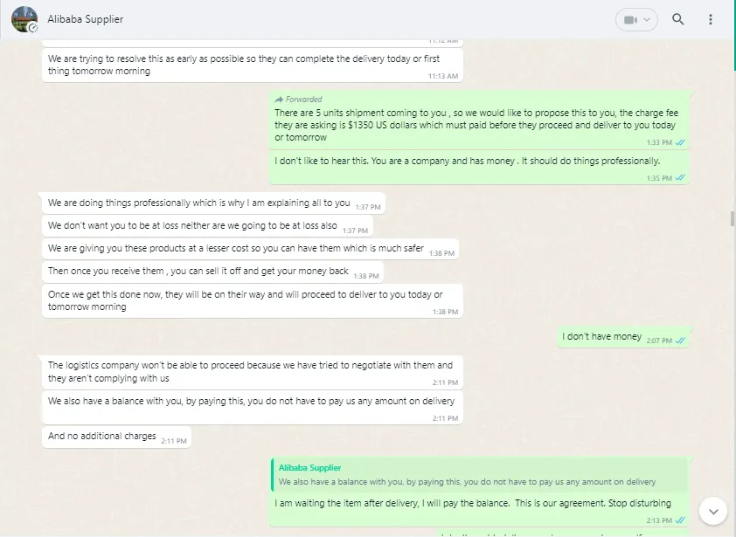Screen dimensions: 736x537
Task: Select the "And no additional charges" message
Action: (x=116, y=437)
